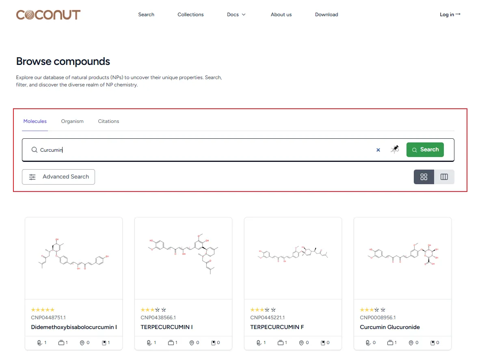
Task: Select the Citations tab
Action: click(x=108, y=121)
